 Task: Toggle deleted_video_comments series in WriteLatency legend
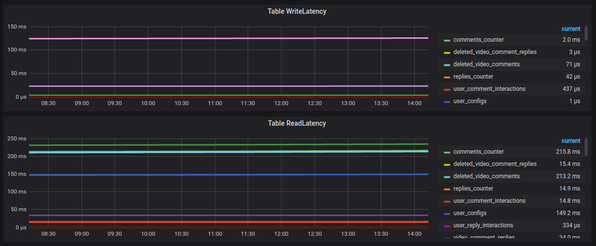point(486,64)
